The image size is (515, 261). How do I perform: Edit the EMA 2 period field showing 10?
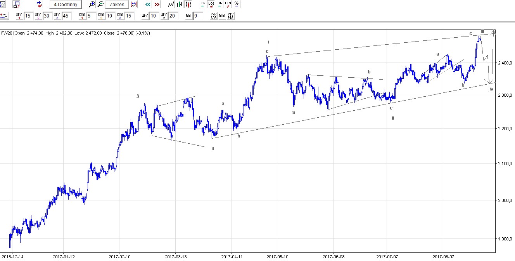coord(110,16)
